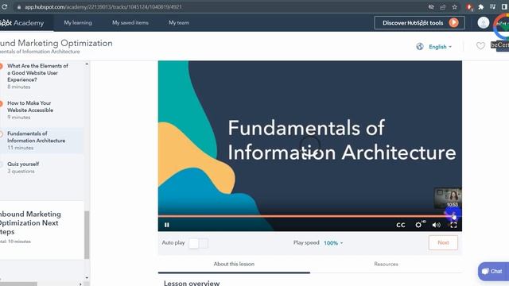Toggle the browser side panel icon
The width and height of the screenshot is (509, 286).
(x=504, y=7)
